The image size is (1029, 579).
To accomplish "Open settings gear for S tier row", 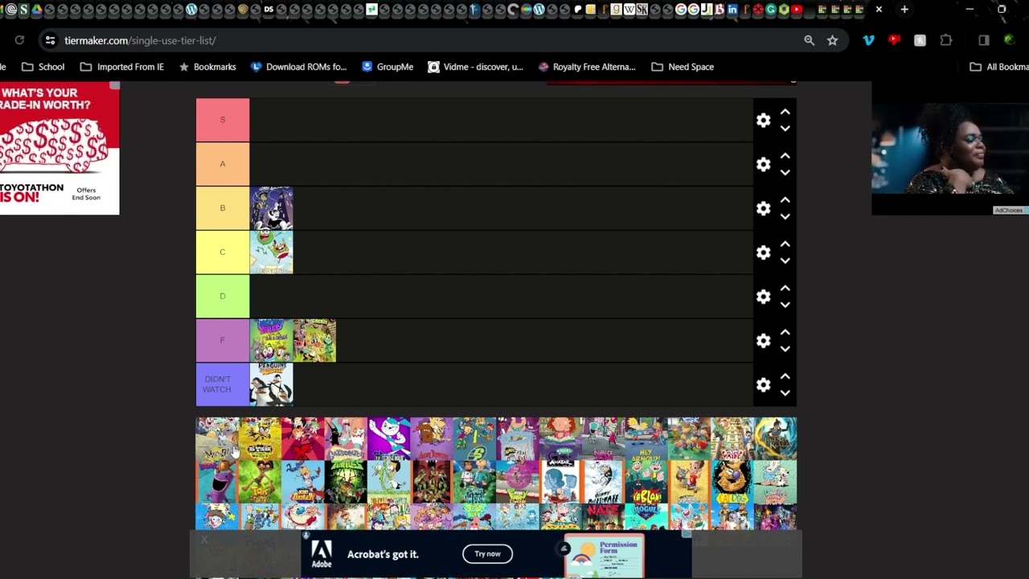I will pyautogui.click(x=763, y=121).
